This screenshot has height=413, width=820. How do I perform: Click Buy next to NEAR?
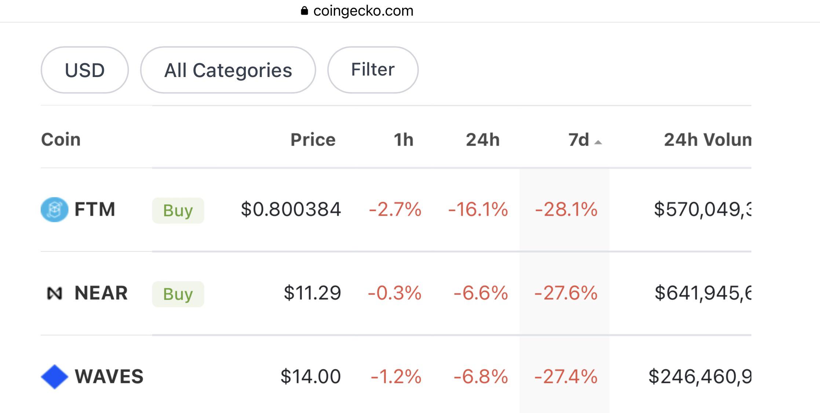178,293
